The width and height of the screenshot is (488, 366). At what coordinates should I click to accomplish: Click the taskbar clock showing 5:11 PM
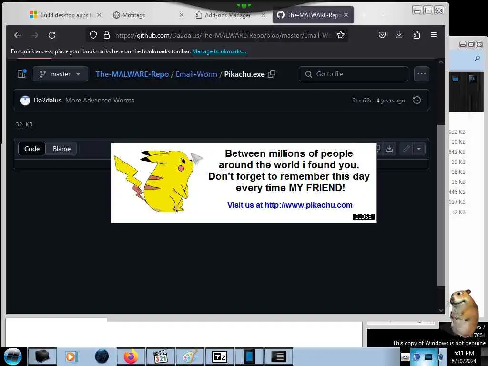[x=464, y=356]
